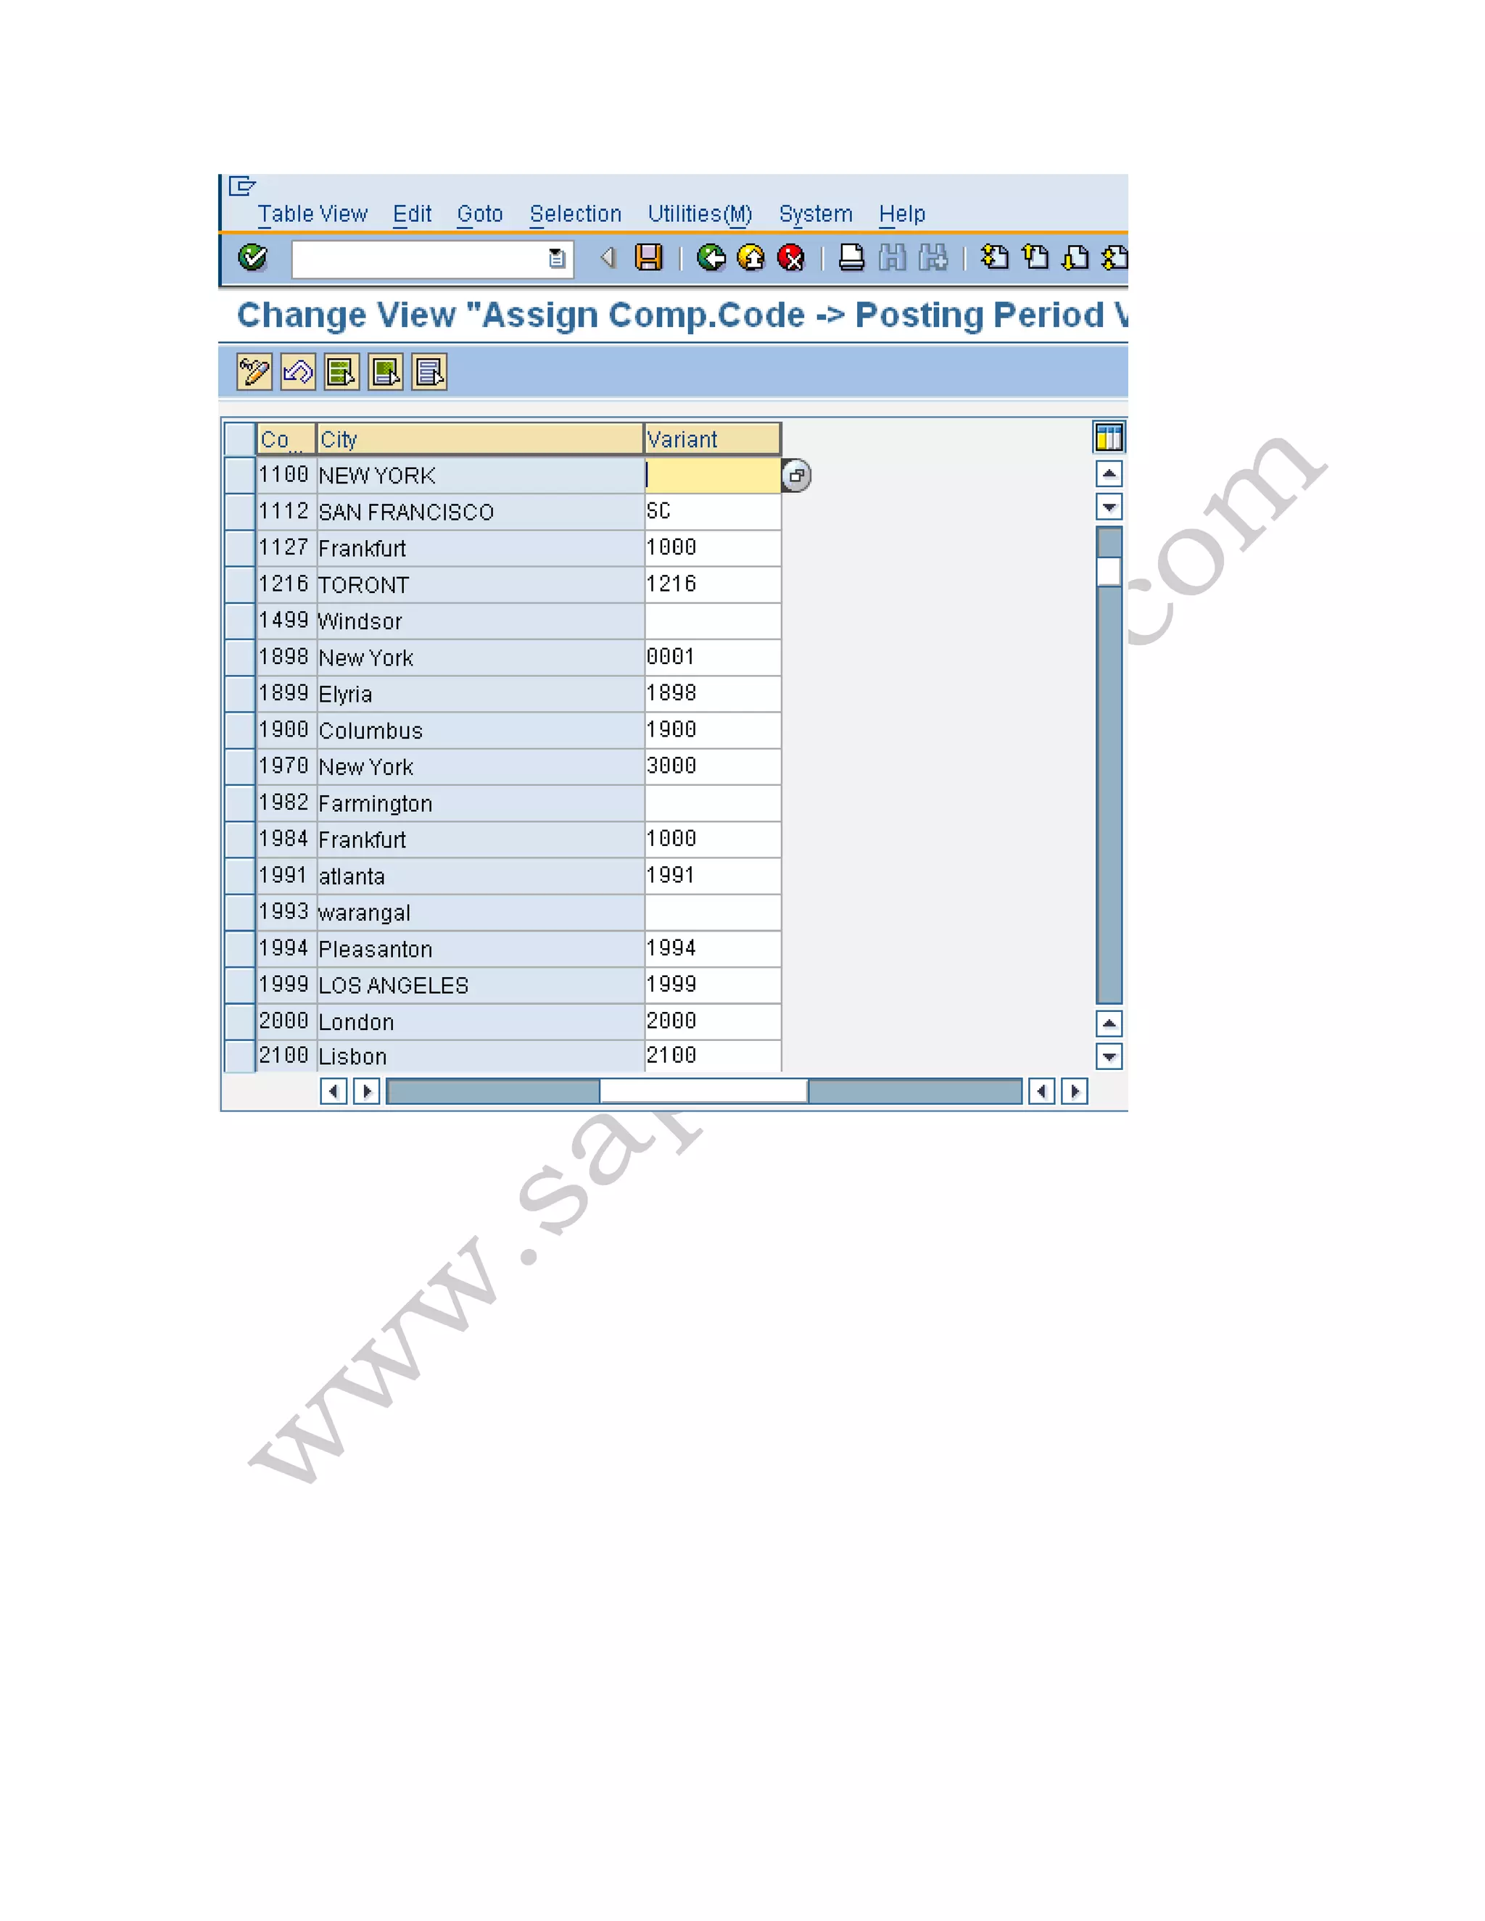The image size is (1485, 1921).
Task: Open the command field history dropdown
Action: tap(556, 259)
